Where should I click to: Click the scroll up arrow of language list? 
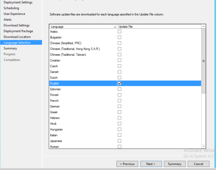pyautogui.click(x=204, y=27)
